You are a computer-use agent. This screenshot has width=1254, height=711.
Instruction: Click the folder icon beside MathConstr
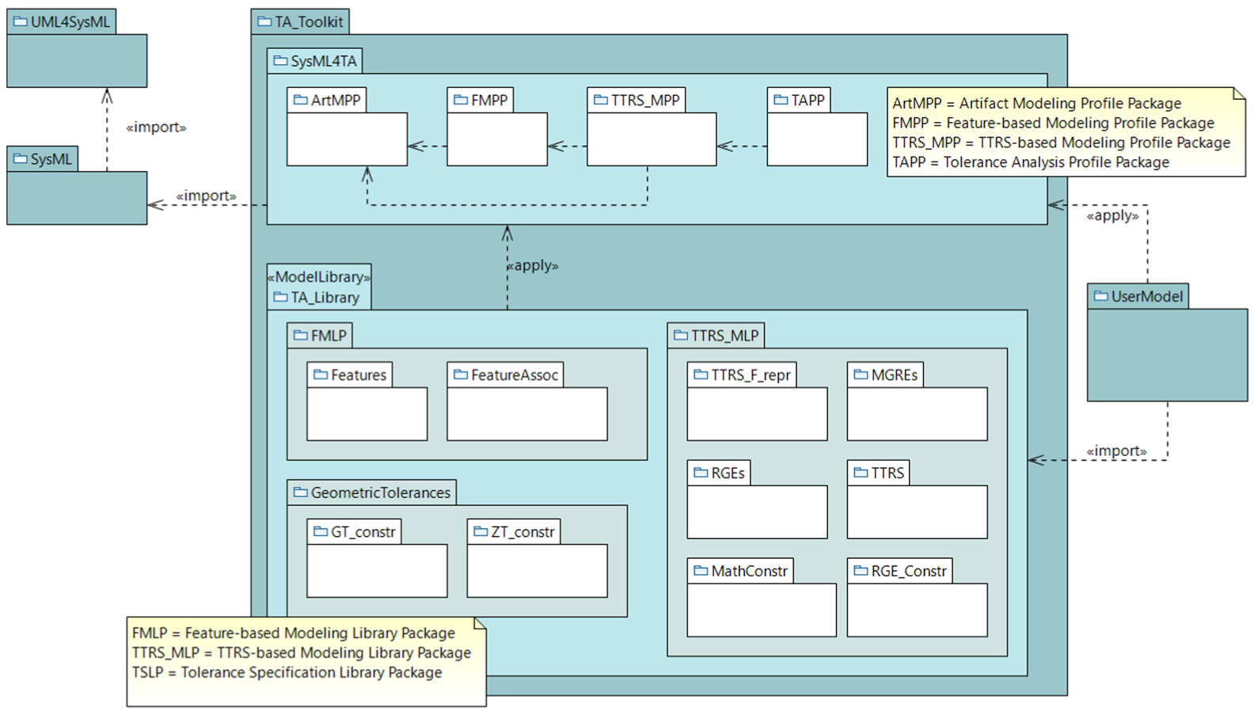point(701,571)
